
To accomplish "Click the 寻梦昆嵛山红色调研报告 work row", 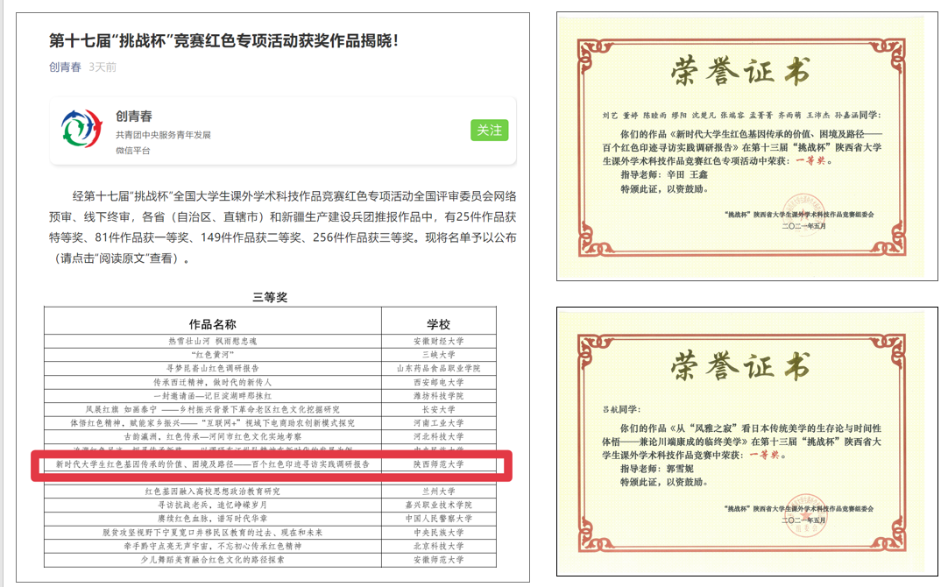I will point(212,369).
